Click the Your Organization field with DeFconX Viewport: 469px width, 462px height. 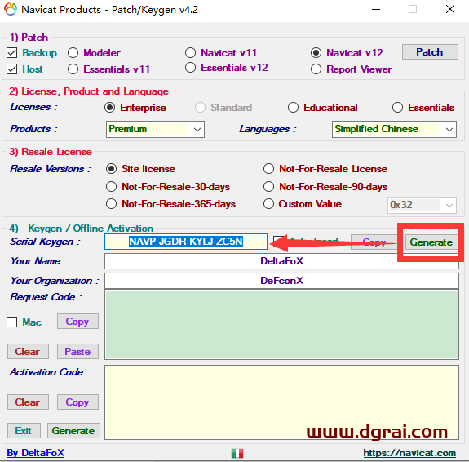[x=281, y=281]
